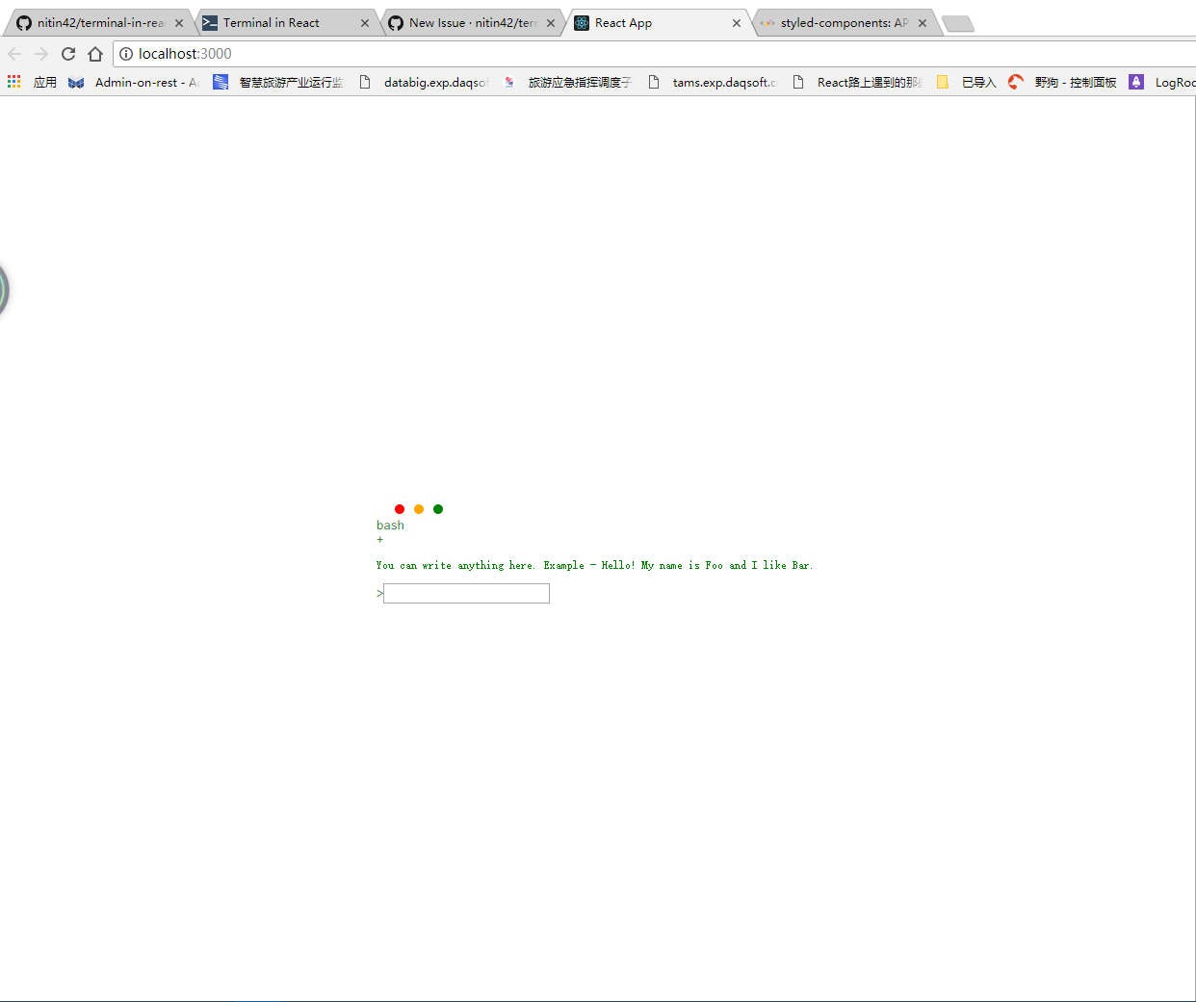This screenshot has height=1002, width=1196.
Task: Open the 旅游应急指挥调度 bookmark
Action: click(x=567, y=83)
